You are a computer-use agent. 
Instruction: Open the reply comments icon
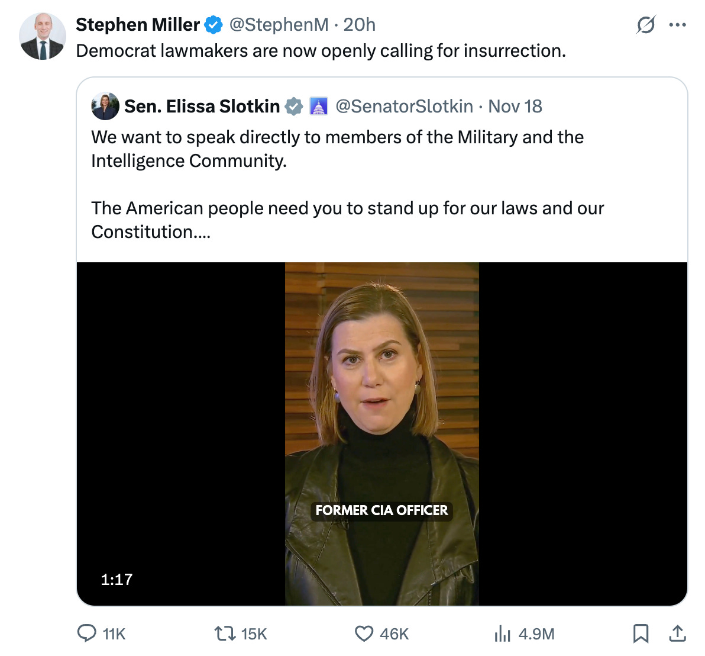point(87,633)
